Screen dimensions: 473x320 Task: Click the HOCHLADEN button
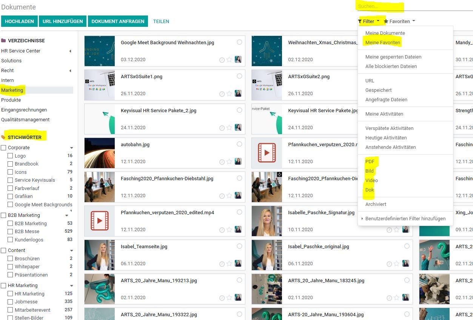[x=19, y=22]
